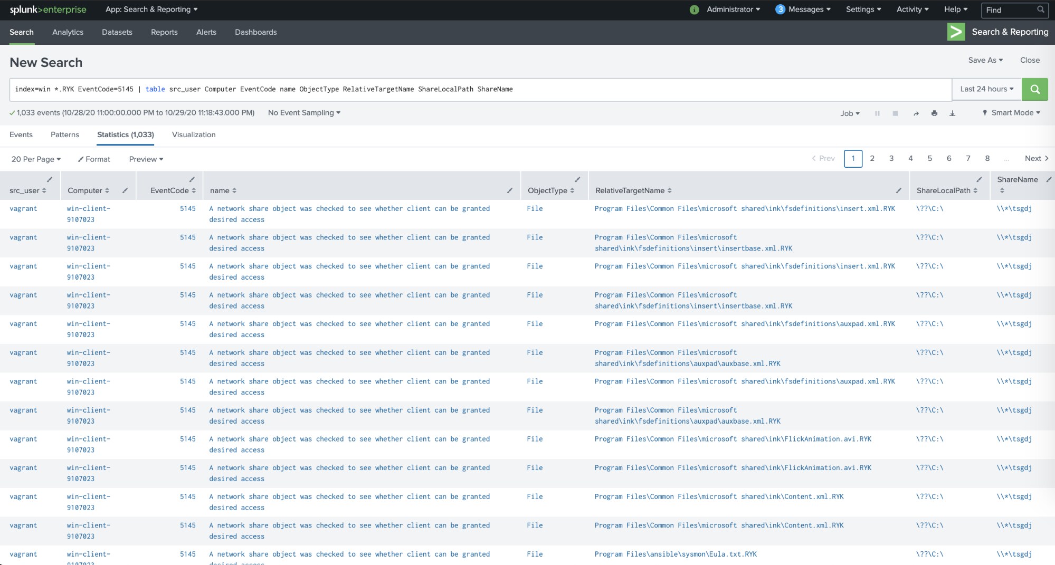This screenshot has height=565, width=1055.
Task: Sort by ObjectType column
Action: (x=551, y=190)
